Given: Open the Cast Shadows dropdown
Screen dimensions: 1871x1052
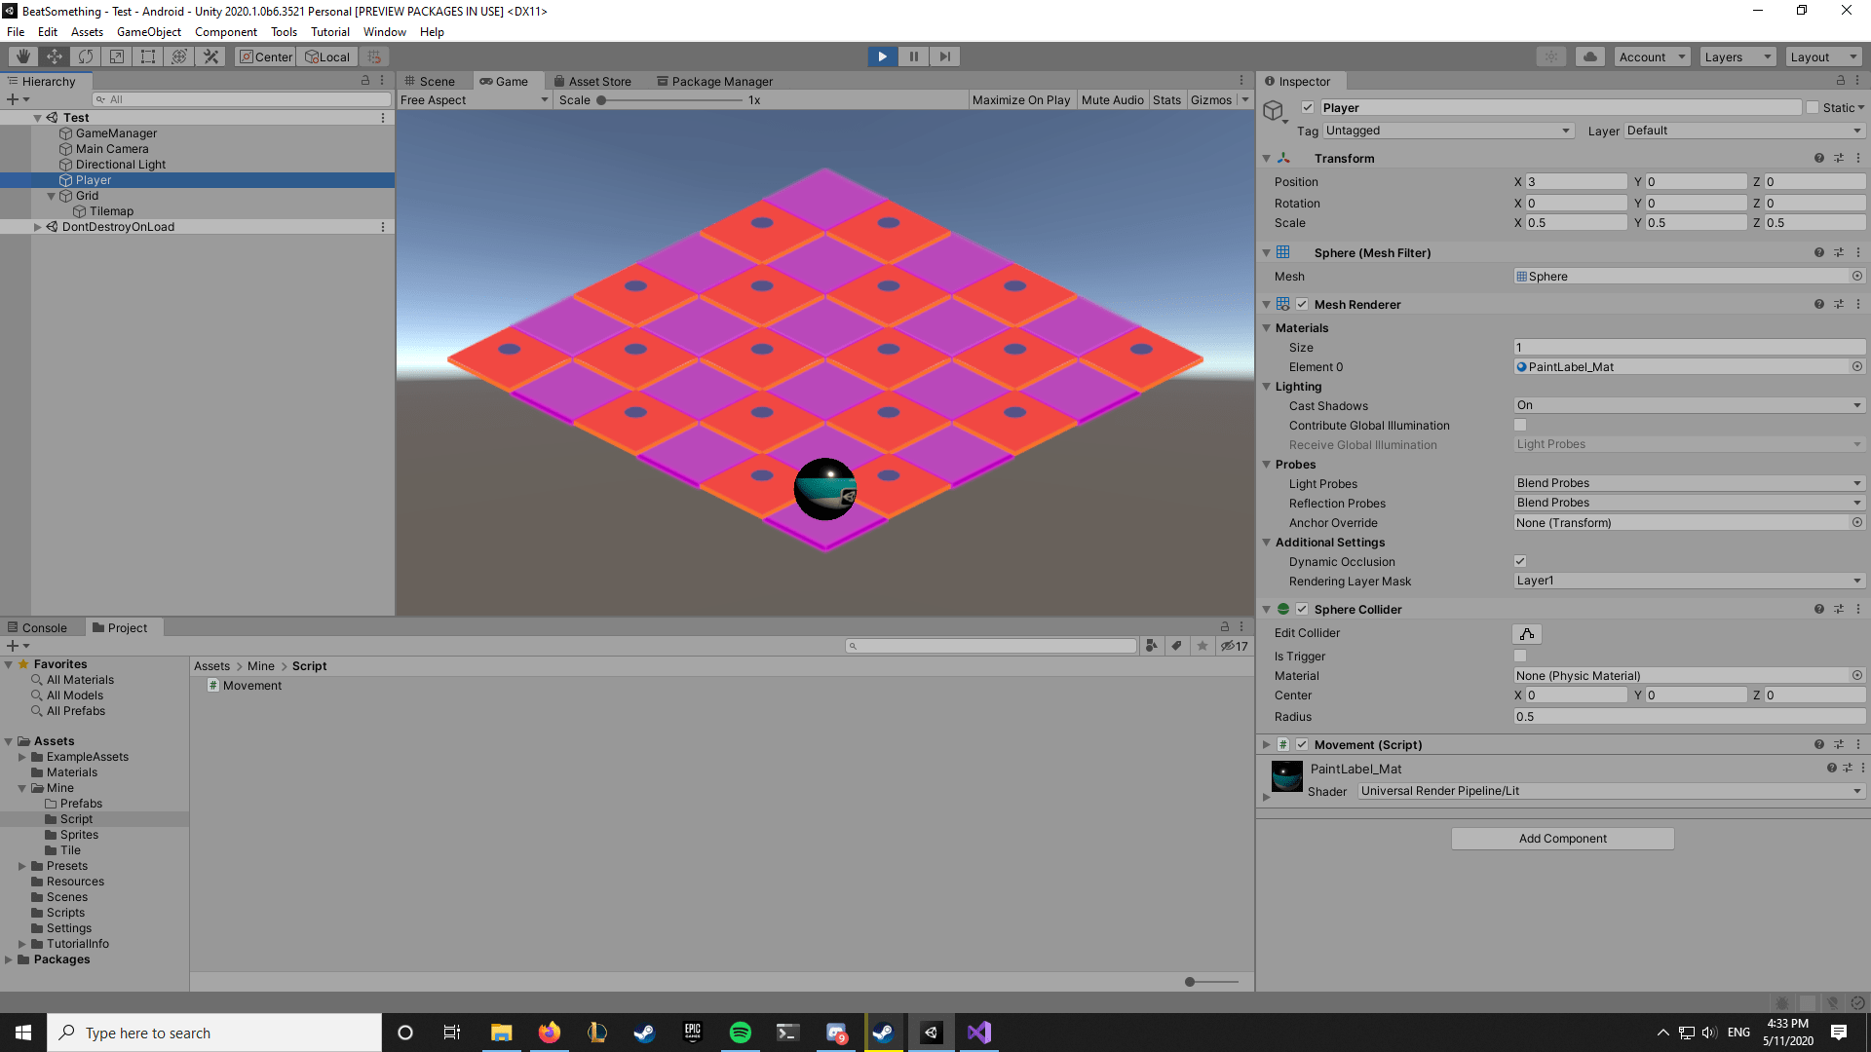Looking at the screenshot, I should (x=1688, y=405).
